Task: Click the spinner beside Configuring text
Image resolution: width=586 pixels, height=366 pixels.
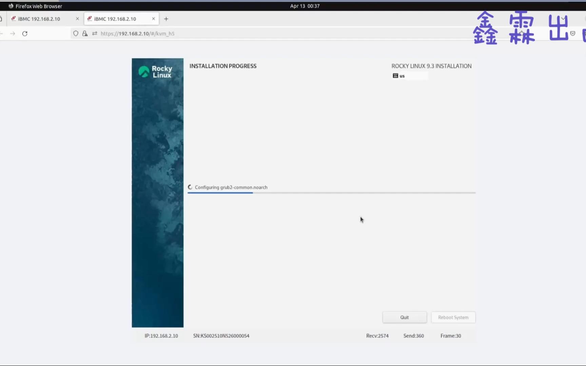Action: tap(190, 187)
